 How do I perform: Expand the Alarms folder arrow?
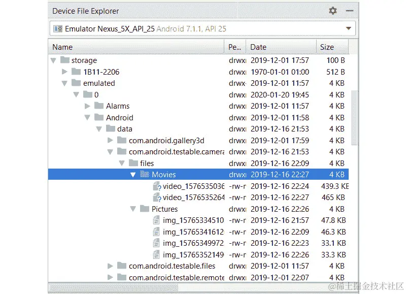(87, 106)
